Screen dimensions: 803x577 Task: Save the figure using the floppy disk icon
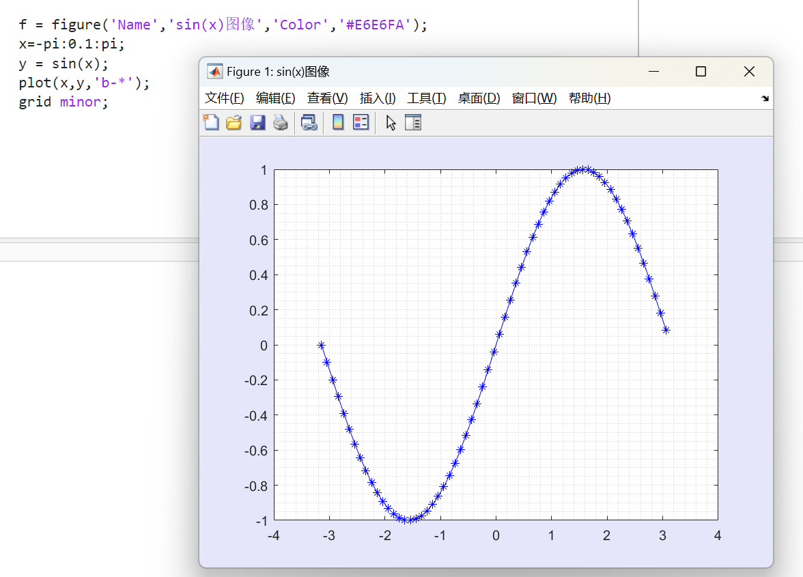pyautogui.click(x=257, y=122)
